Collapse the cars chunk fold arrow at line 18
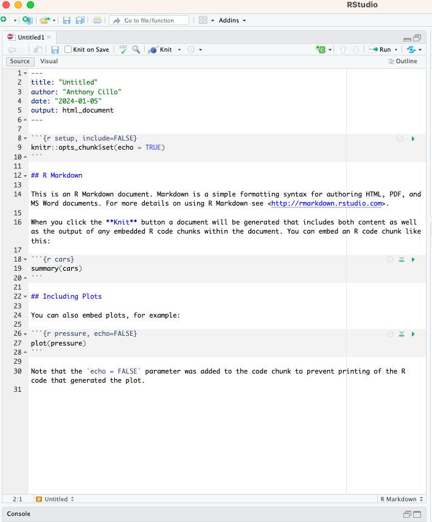Viewport: 432px width, 522px height. [26, 260]
